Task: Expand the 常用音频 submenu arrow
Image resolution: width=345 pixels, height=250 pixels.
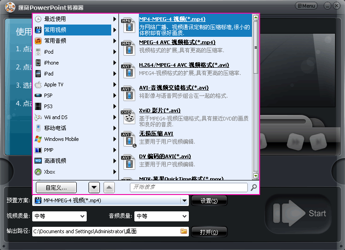Action: (114, 41)
